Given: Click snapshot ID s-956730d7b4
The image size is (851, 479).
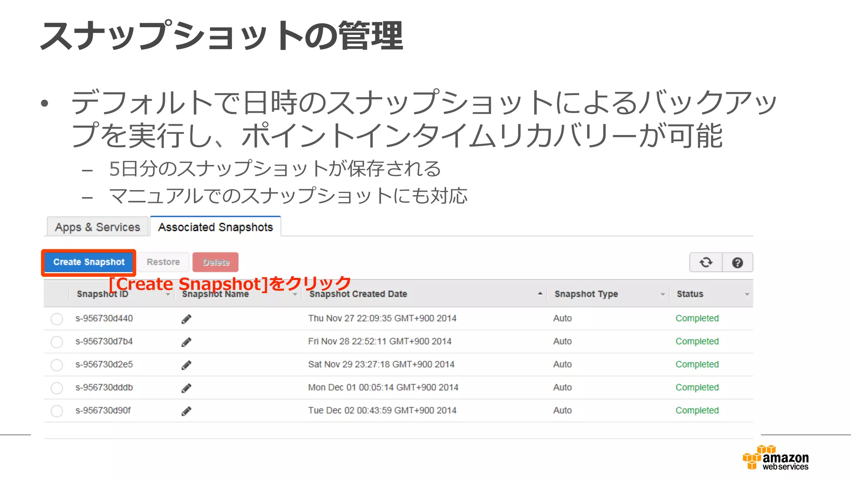Looking at the screenshot, I should tap(104, 341).
